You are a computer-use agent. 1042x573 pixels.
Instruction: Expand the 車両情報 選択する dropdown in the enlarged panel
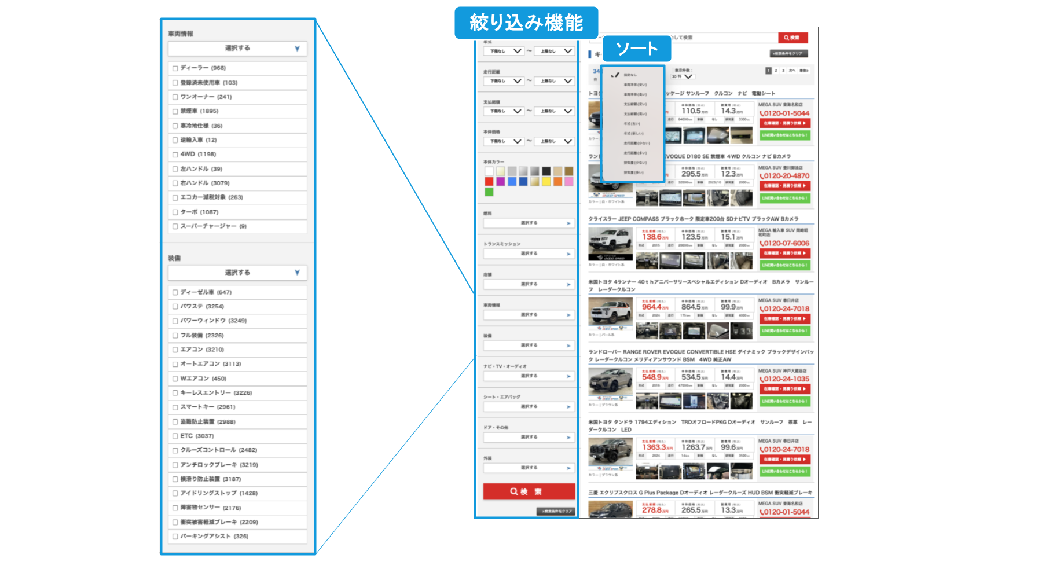(237, 49)
